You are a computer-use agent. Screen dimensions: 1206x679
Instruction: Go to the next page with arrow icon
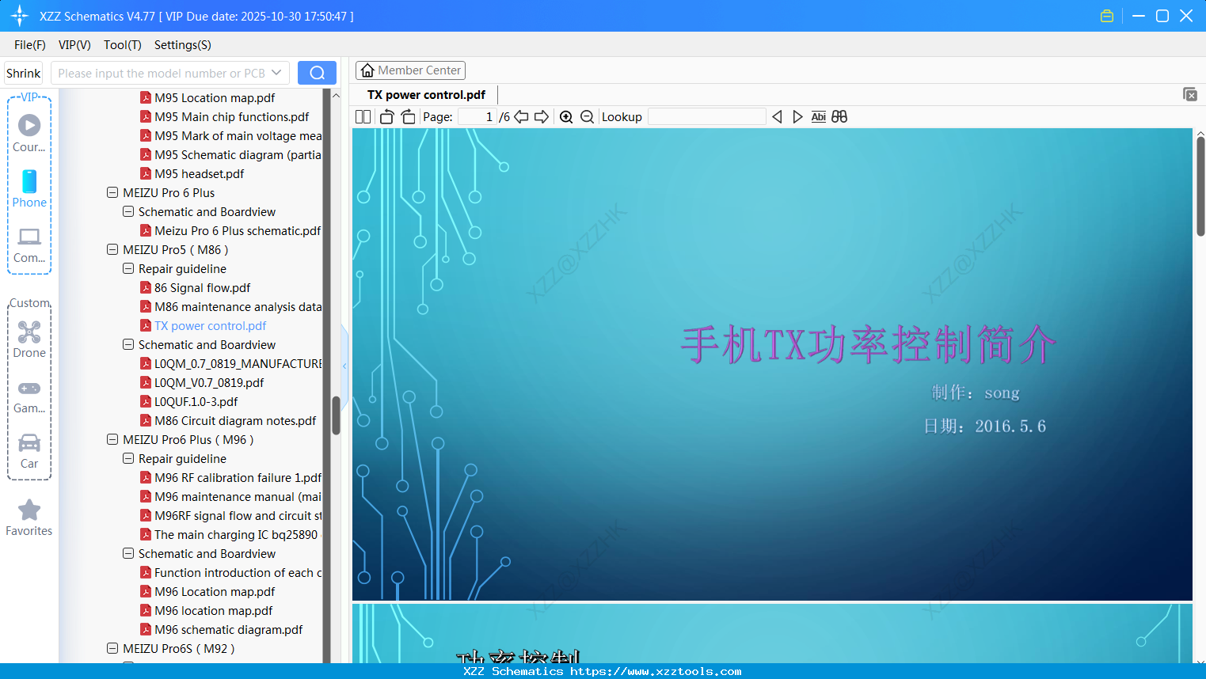click(541, 116)
